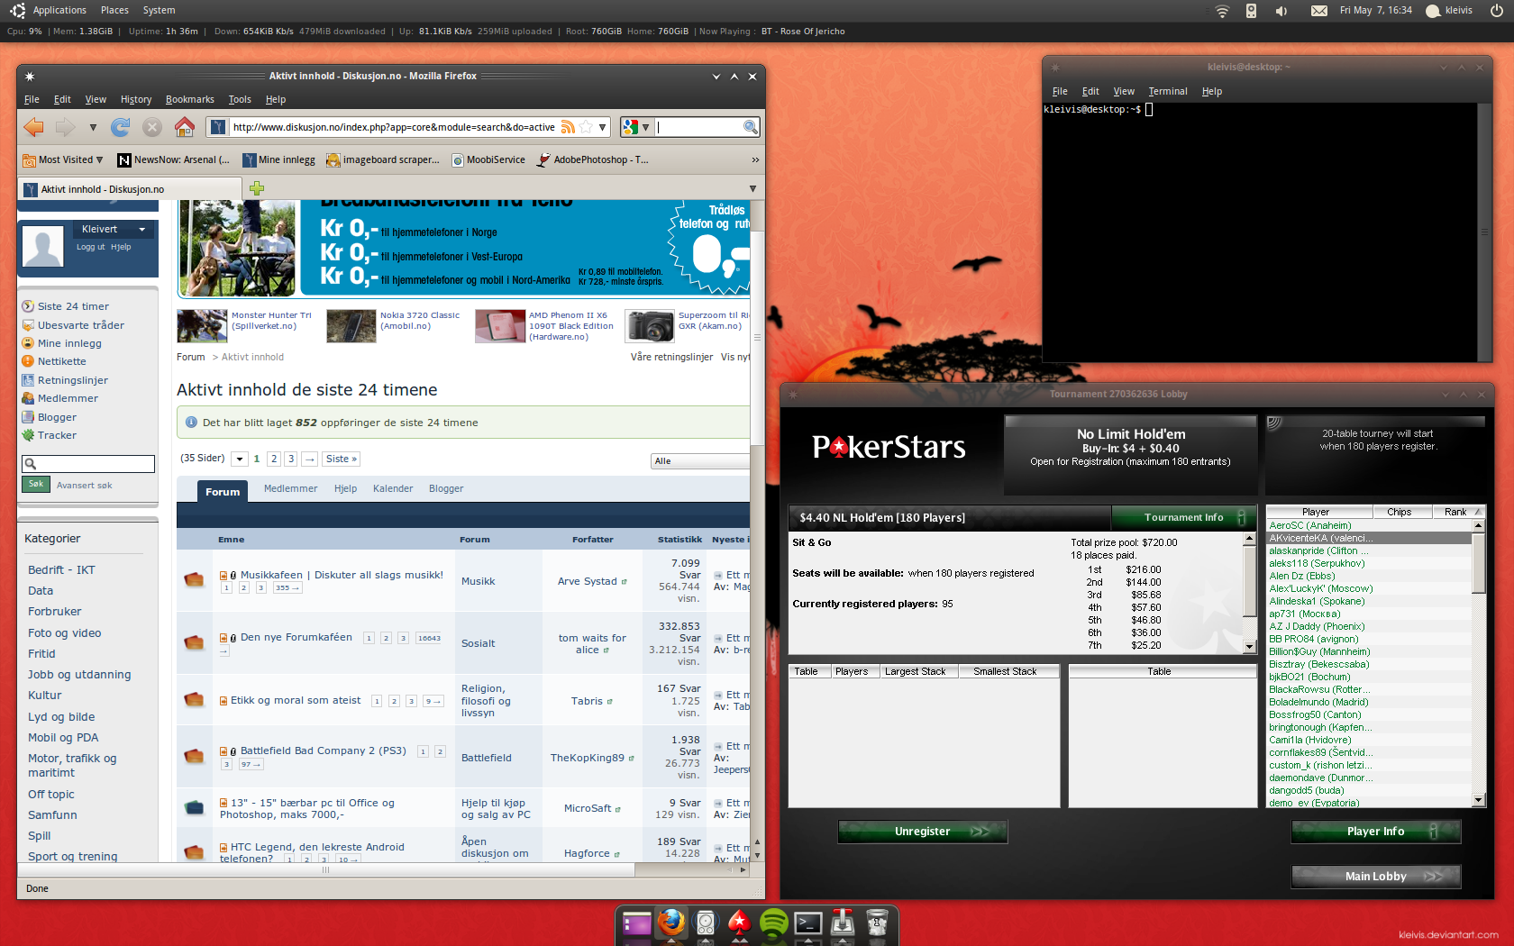Launch Spotify from the dock

(773, 923)
